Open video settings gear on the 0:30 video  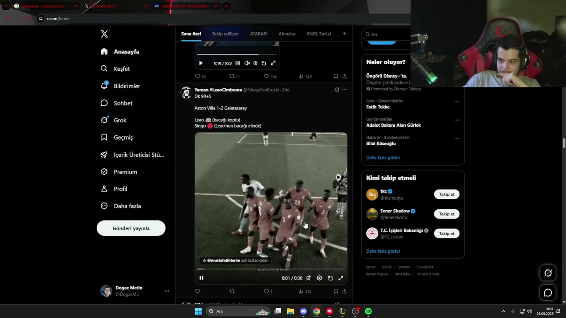click(319, 278)
